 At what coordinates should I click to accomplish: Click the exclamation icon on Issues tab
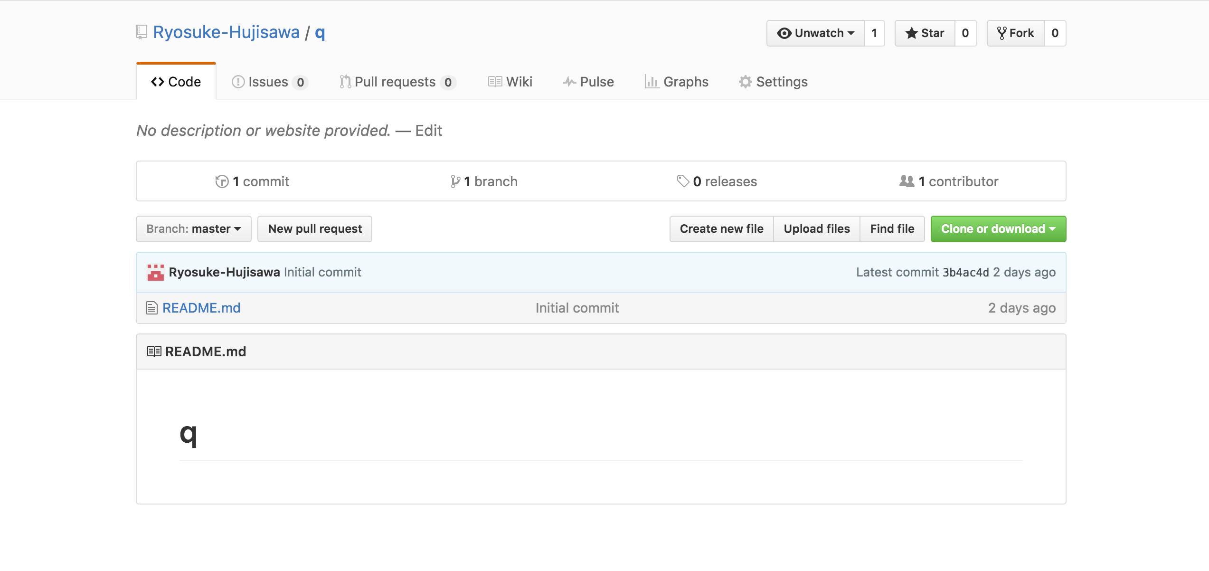(x=238, y=82)
